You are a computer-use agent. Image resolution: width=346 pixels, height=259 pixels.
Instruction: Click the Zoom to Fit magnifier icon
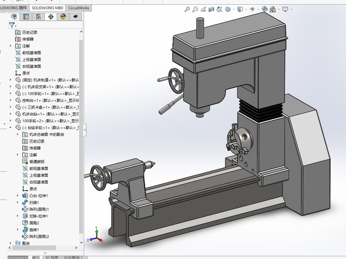click(187, 9)
